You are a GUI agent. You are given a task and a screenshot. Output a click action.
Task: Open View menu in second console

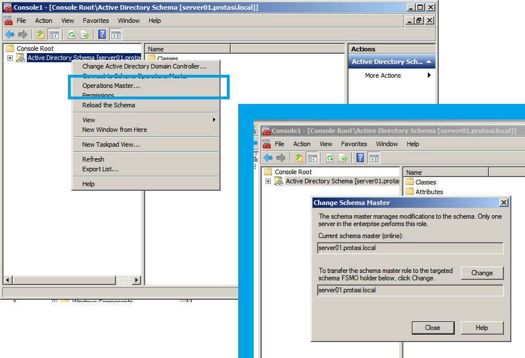point(326,144)
